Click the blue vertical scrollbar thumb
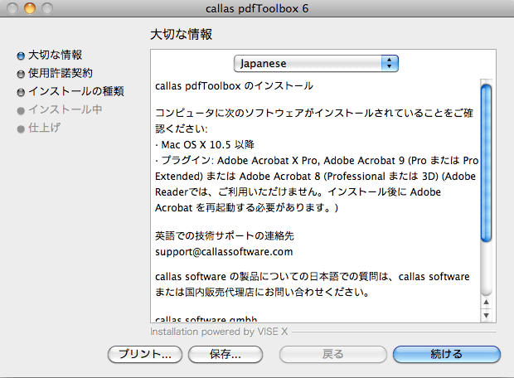This screenshot has height=378, width=514. click(486, 163)
